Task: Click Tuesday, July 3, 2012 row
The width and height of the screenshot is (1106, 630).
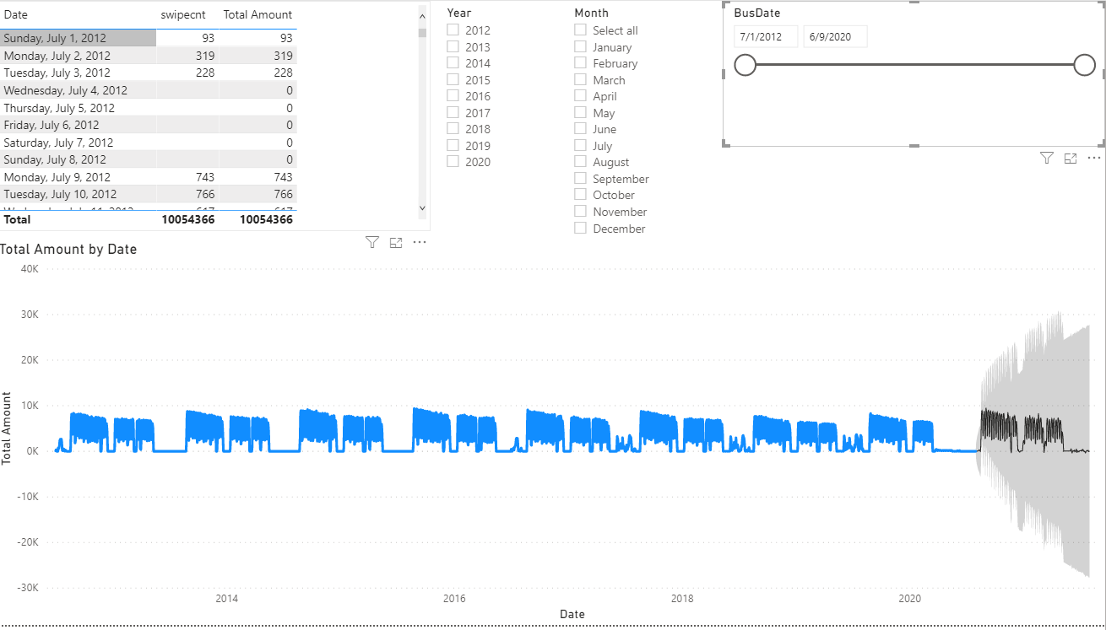Action: click(149, 73)
